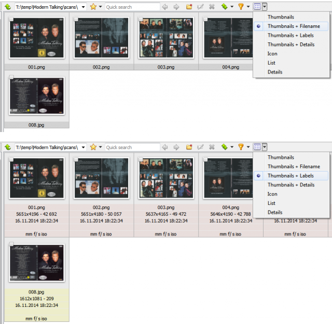Image resolution: width=332 pixels, height=324 pixels.
Task: Open favorites star dropdown arrow, lower toolbar
Action: tap(100, 147)
